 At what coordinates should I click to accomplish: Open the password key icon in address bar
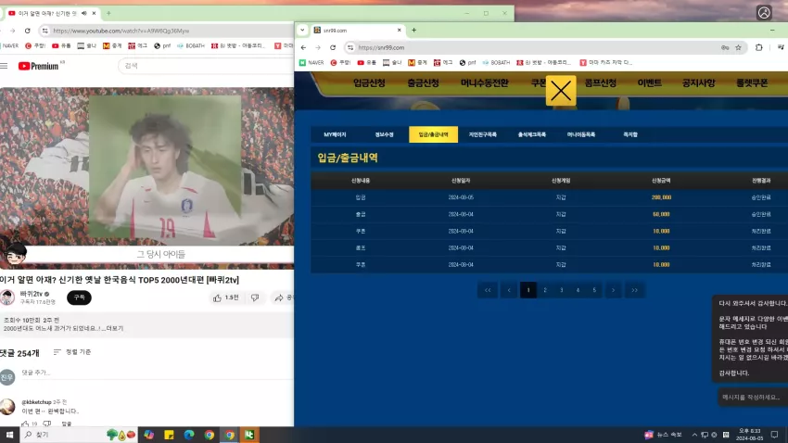pyautogui.click(x=725, y=47)
